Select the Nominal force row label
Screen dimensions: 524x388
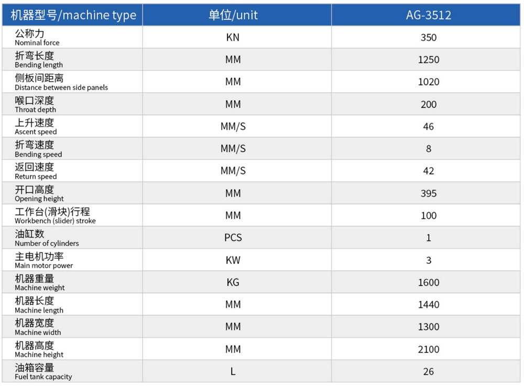37,38
